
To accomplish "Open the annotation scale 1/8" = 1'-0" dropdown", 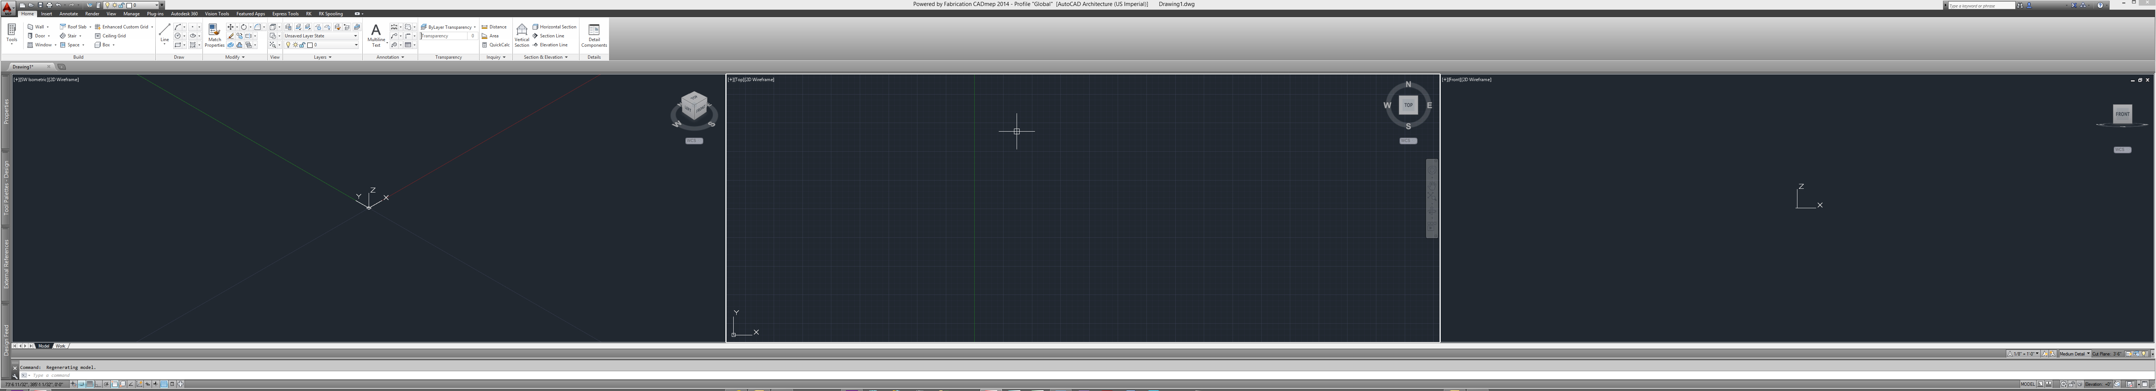I will point(2022,354).
